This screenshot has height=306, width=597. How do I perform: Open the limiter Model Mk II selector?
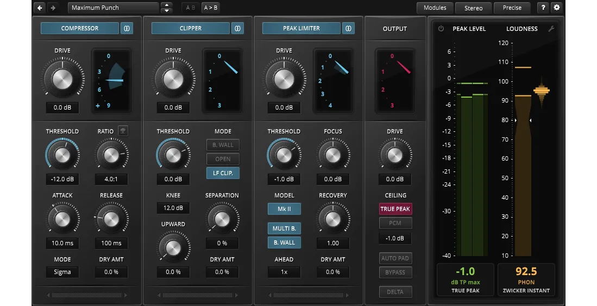click(x=285, y=209)
